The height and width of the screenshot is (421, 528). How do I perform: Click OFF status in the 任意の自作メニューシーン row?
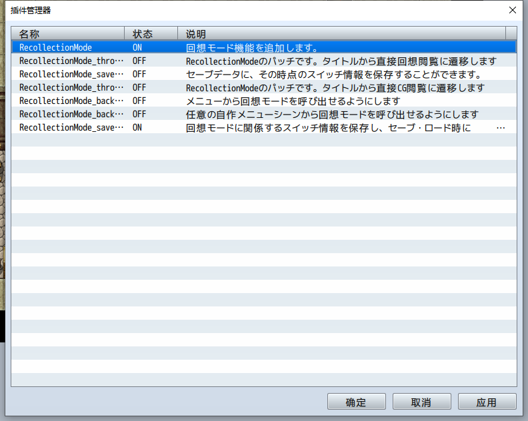(x=139, y=114)
